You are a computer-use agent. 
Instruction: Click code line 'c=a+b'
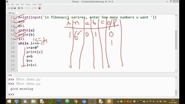pos(32,48)
